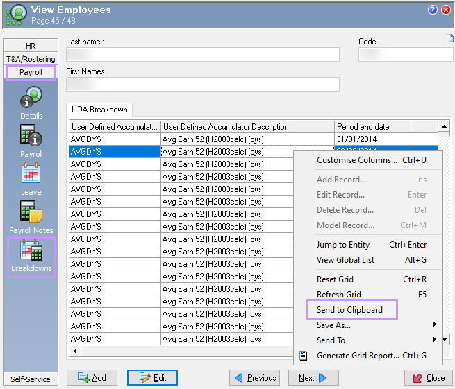Select the Breakdowns sidebar icon
This screenshot has width=455, height=389.
pos(31,250)
